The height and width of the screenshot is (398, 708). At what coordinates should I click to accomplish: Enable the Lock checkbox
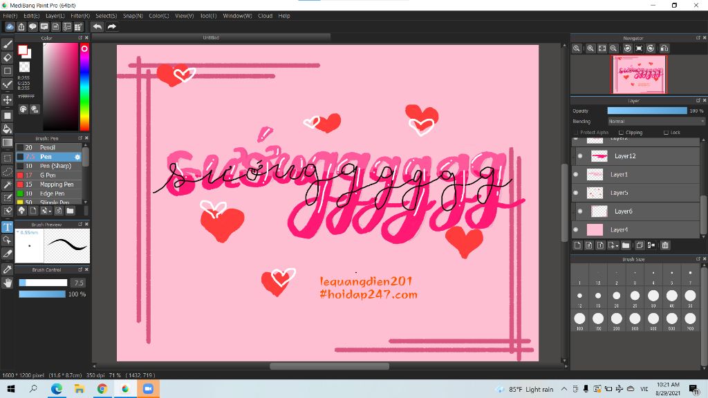click(666, 133)
